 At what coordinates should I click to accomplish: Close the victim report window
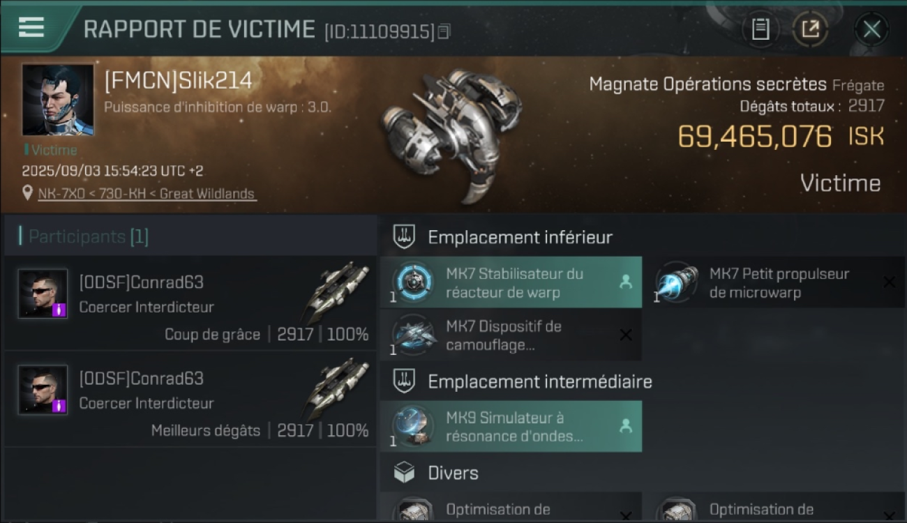[x=871, y=29]
